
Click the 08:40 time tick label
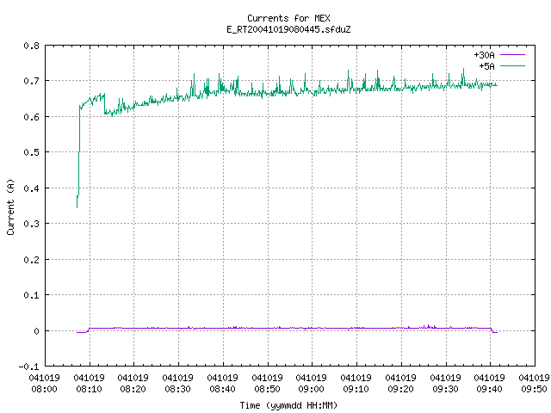click(x=222, y=389)
